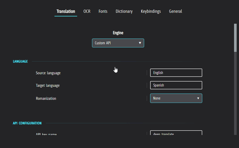Open the Fonts tab

pyautogui.click(x=103, y=11)
